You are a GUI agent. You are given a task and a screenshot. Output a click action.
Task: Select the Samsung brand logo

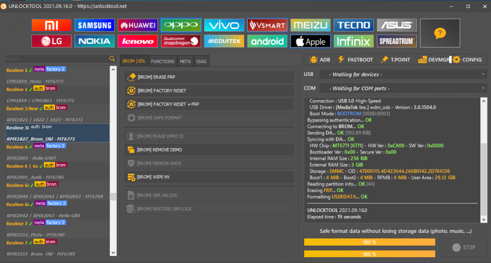coord(95,25)
